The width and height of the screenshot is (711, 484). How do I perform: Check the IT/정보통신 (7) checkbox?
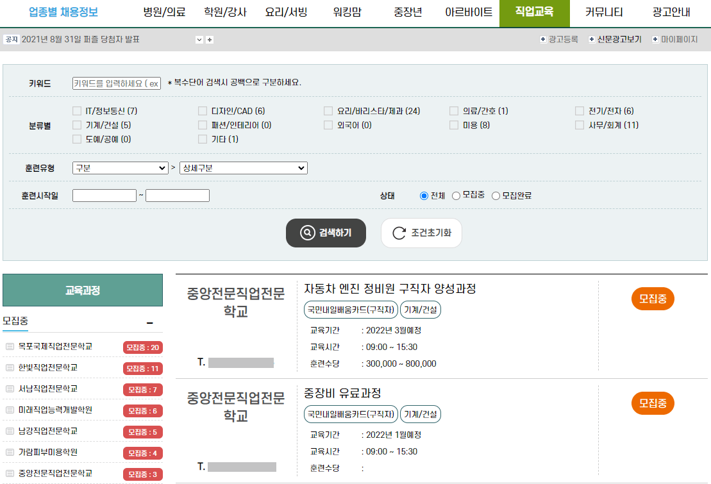[x=77, y=111]
